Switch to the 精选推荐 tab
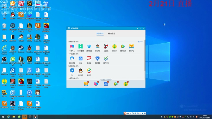This screenshot has width=212, height=119. 112,34
